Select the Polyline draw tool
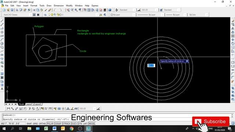235x132 pixels. pos(2,29)
